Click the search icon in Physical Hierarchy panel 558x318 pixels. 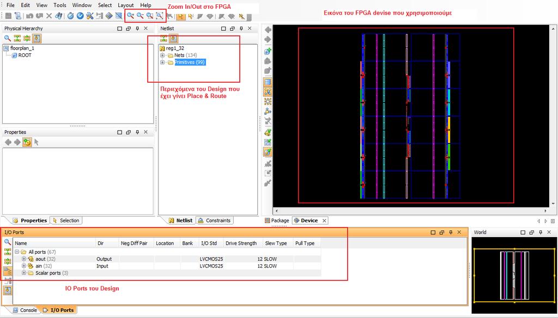(8, 38)
